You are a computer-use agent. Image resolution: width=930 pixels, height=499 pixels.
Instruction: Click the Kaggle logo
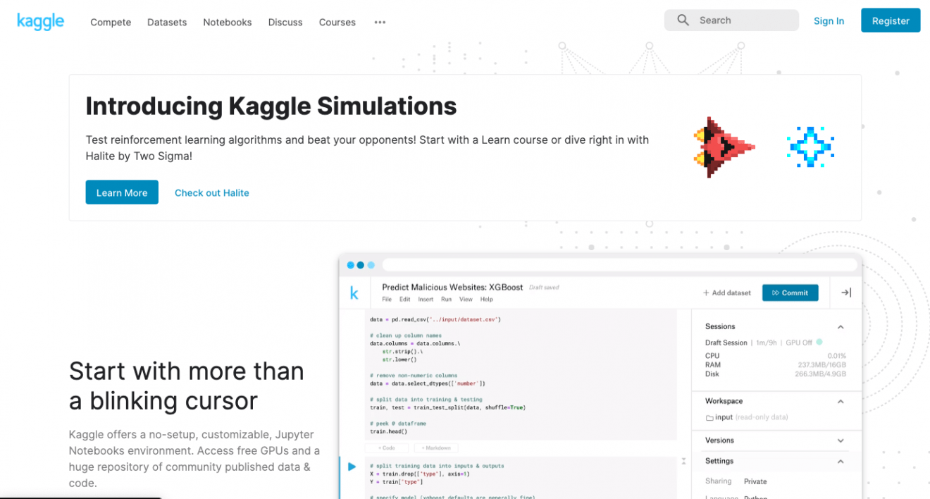(x=40, y=21)
